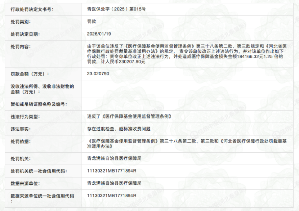Select the 违法行为类型 value text
Viewport: 299px width, 211px height.
(129, 116)
